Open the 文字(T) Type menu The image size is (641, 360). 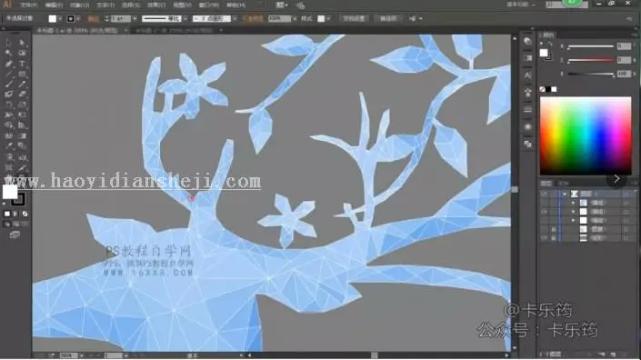click(105, 5)
